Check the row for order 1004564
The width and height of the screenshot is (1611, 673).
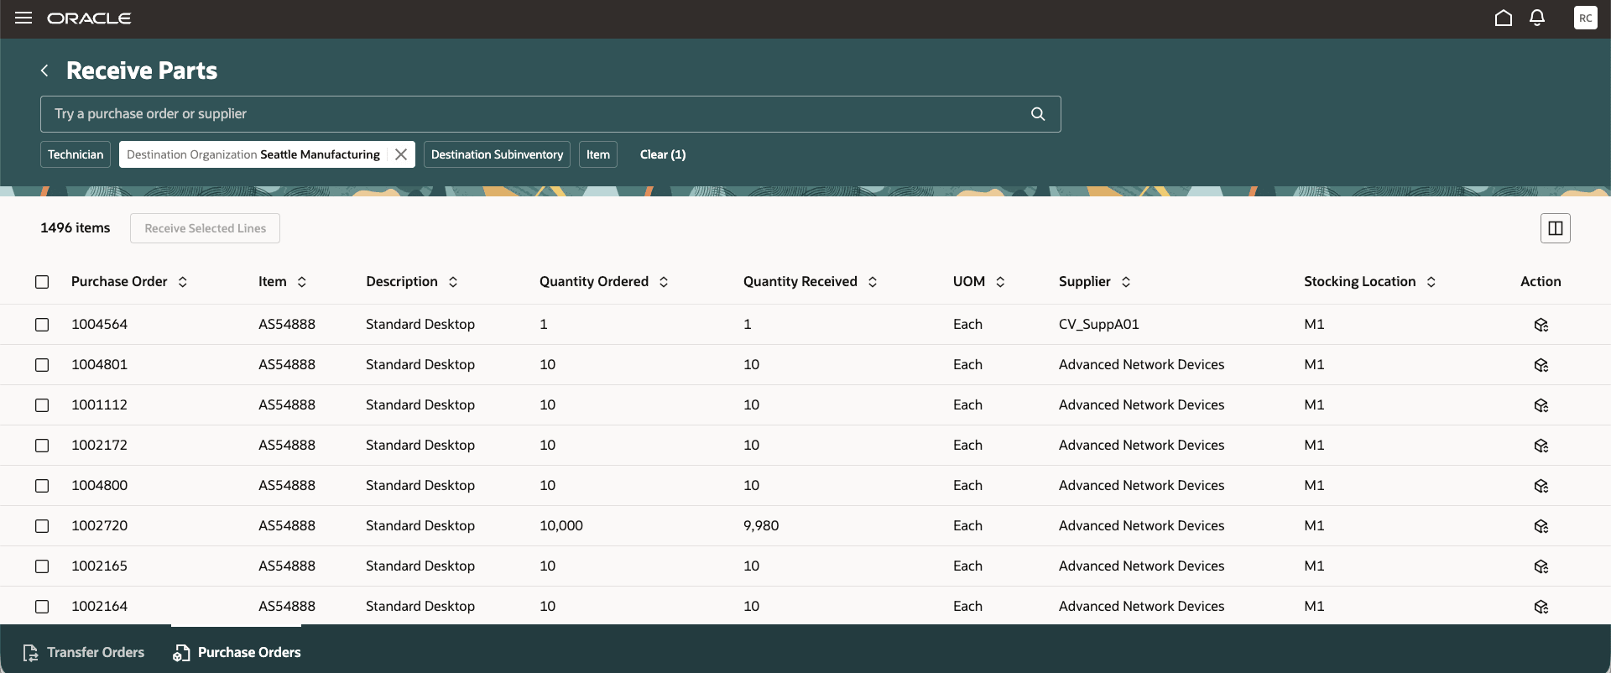coord(42,325)
